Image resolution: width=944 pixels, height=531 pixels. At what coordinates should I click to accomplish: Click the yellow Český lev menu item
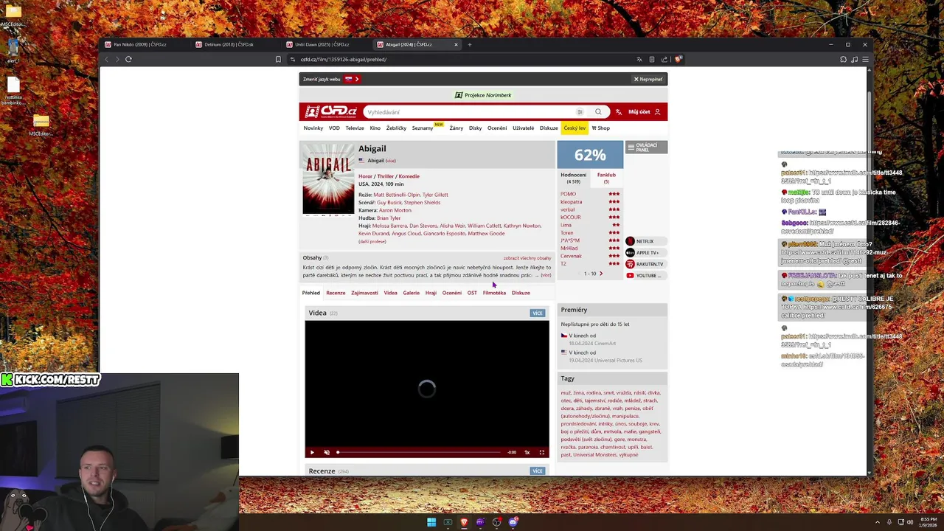pos(575,128)
